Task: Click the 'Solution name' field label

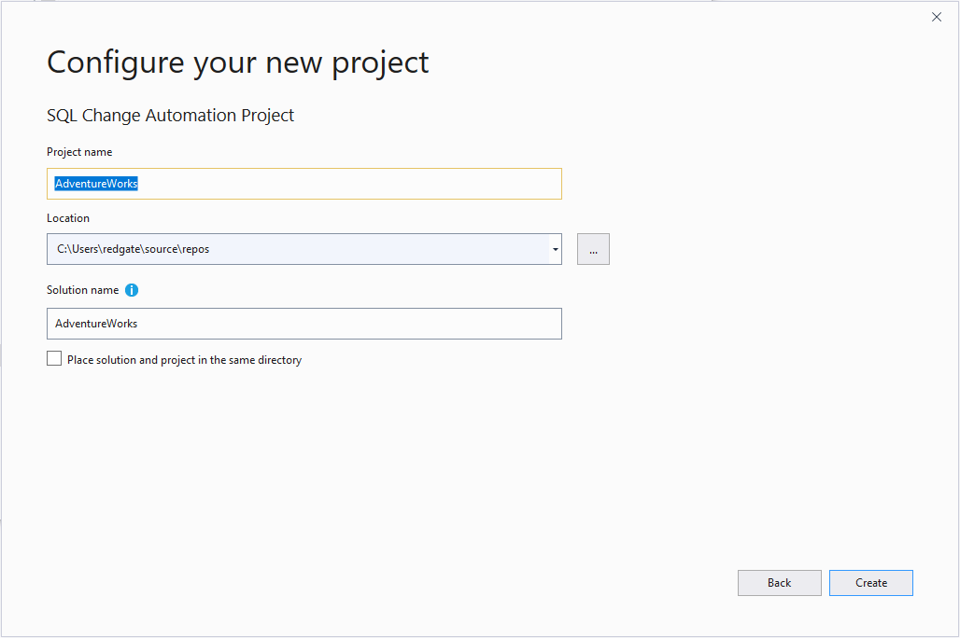Action: [x=82, y=290]
